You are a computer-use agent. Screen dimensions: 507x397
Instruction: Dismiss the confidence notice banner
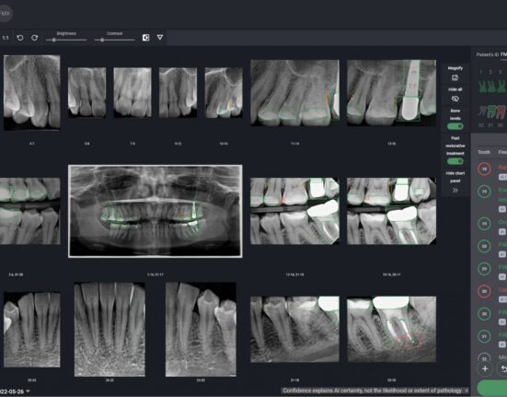pos(466,391)
